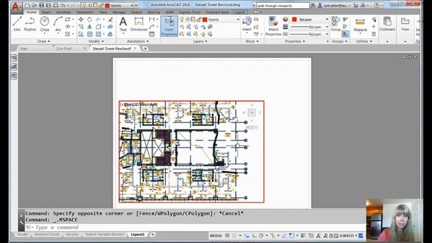Open the View panel

[x=405, y=24]
